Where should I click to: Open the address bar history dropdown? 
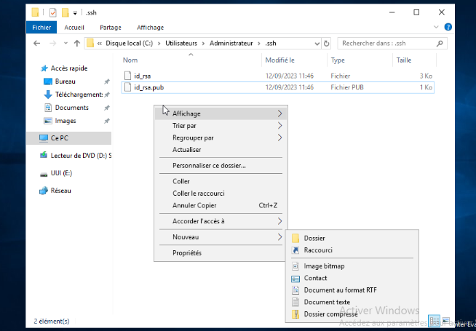pos(317,43)
